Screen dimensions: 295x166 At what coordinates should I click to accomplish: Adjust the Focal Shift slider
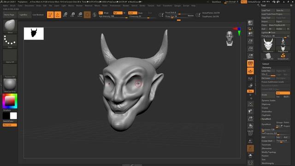(x=179, y=13)
